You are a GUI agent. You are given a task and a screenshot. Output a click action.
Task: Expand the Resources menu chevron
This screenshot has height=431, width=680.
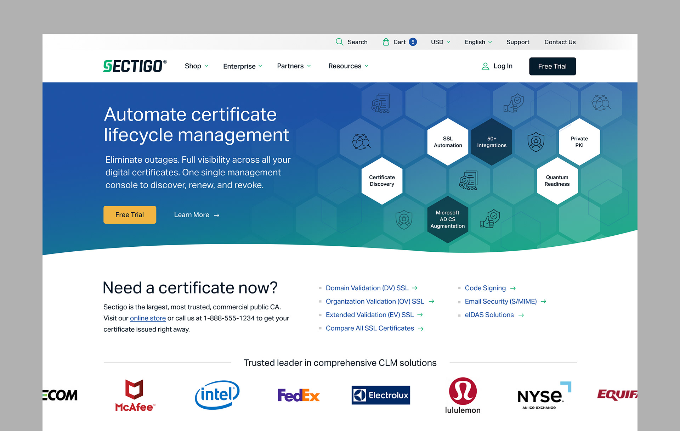(x=367, y=66)
